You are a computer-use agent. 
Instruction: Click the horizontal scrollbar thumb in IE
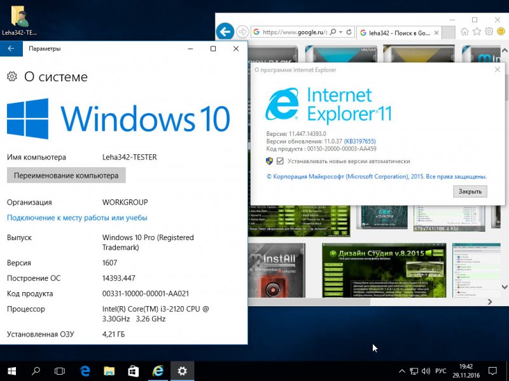point(309,302)
